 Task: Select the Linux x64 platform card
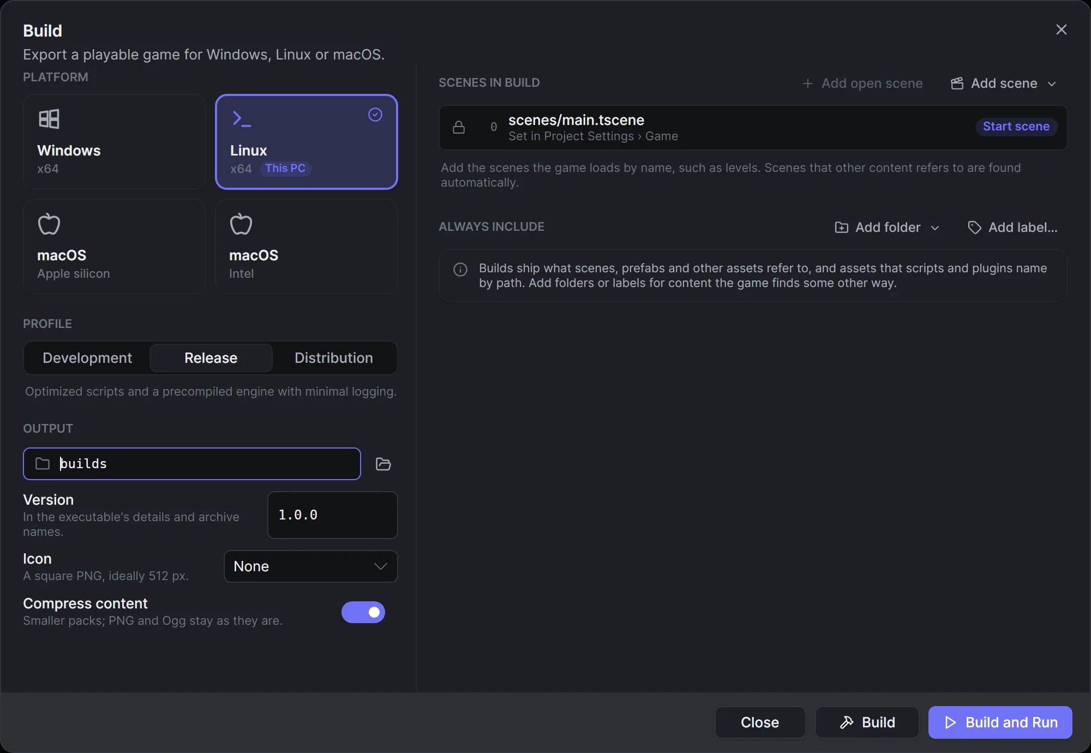pyautogui.click(x=307, y=142)
